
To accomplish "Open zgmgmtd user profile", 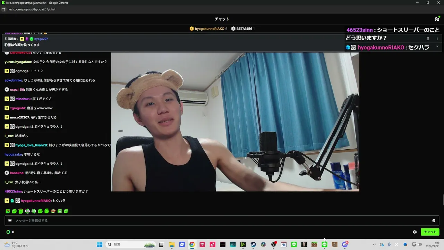I will coord(17,108).
